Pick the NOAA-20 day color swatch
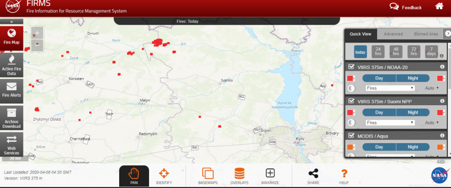 (x=351, y=78)
